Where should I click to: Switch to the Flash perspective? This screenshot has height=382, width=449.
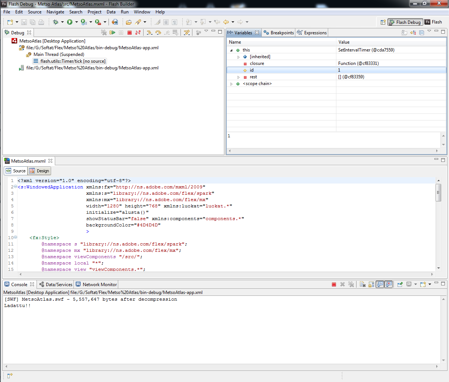(433, 22)
